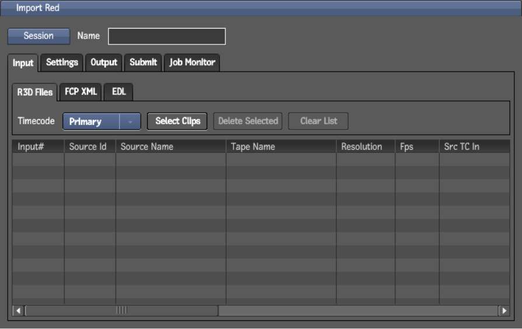Open the Job Monitor tab
Screen dimensions: 522x329
click(x=192, y=62)
